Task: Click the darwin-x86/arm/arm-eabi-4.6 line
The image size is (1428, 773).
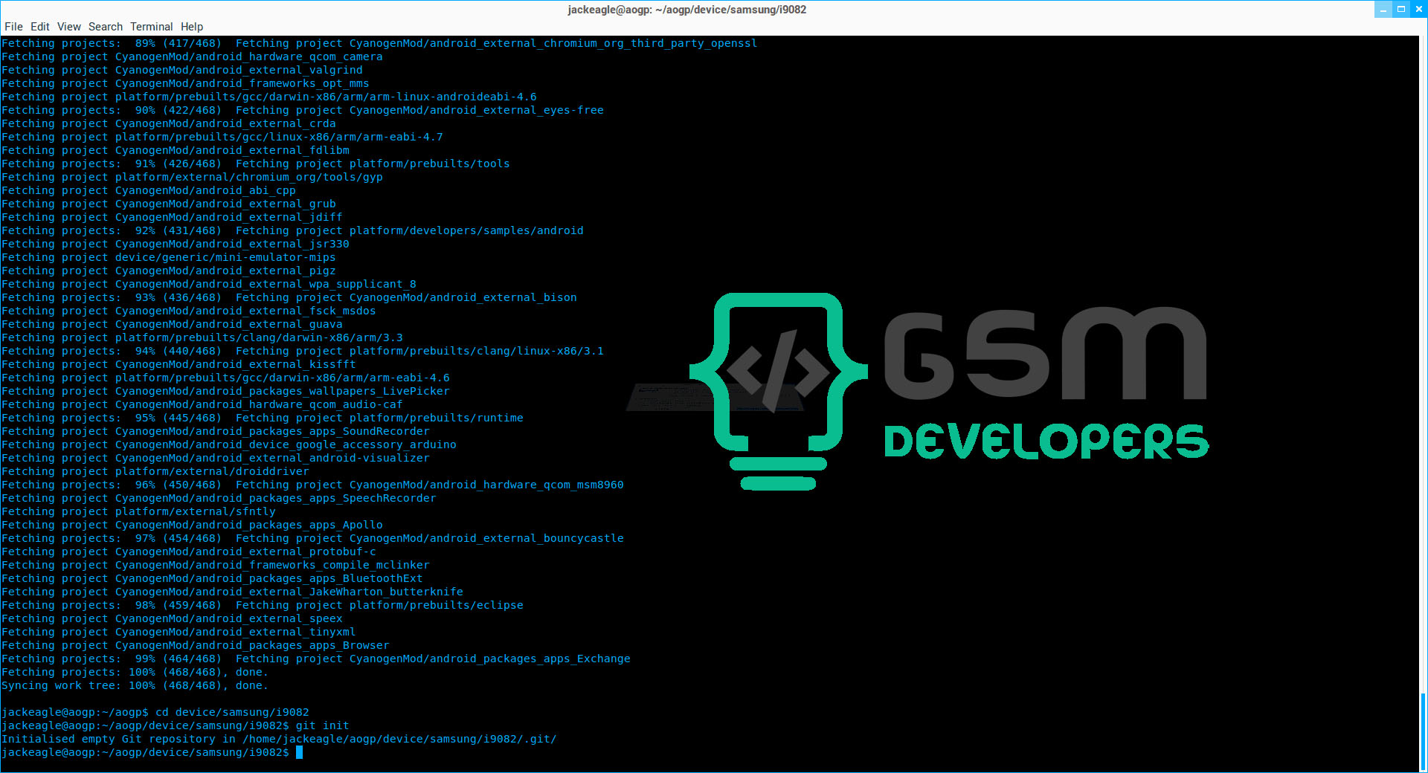Action: [225, 378]
